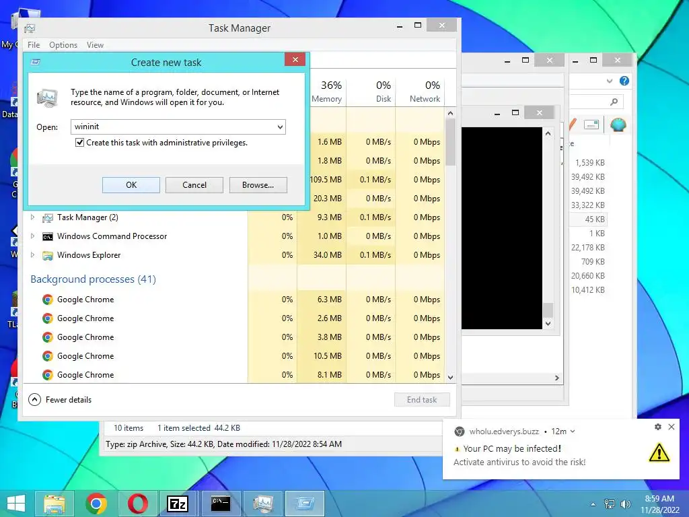Expand the notification chevron next to 12m
This screenshot has height=517, width=689.
573,432
